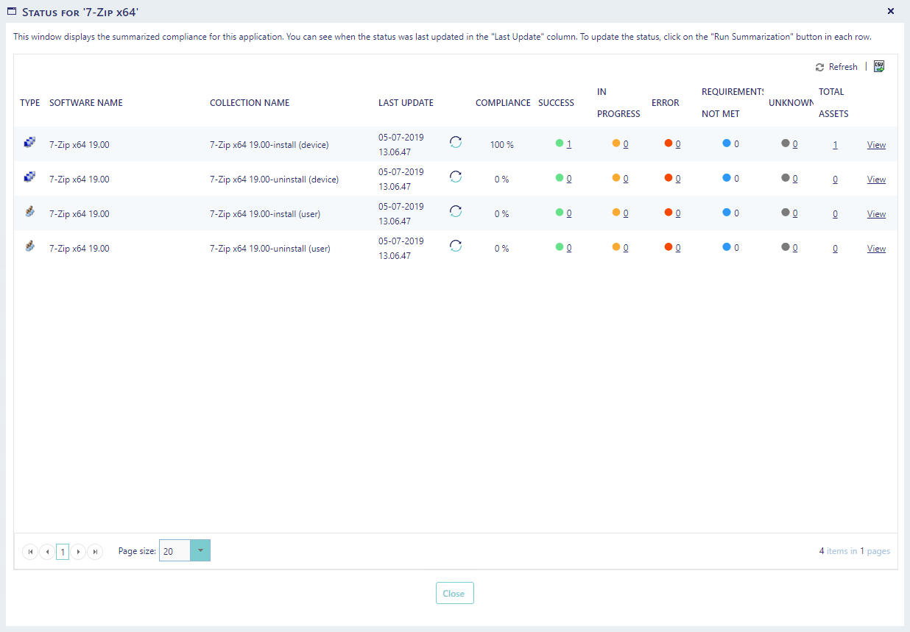Click the Refresh button above the table
The width and height of the screenshot is (910, 632).
(836, 67)
